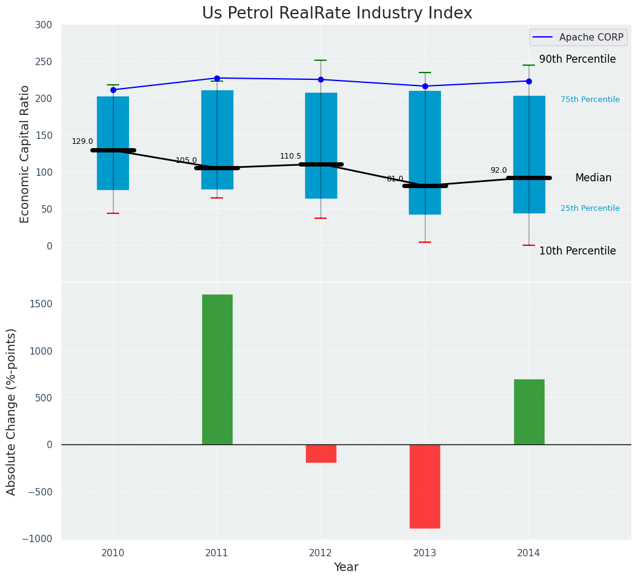The width and height of the screenshot is (638, 579).
Task: Click the 25th Percentile annotation
Action: [589, 208]
